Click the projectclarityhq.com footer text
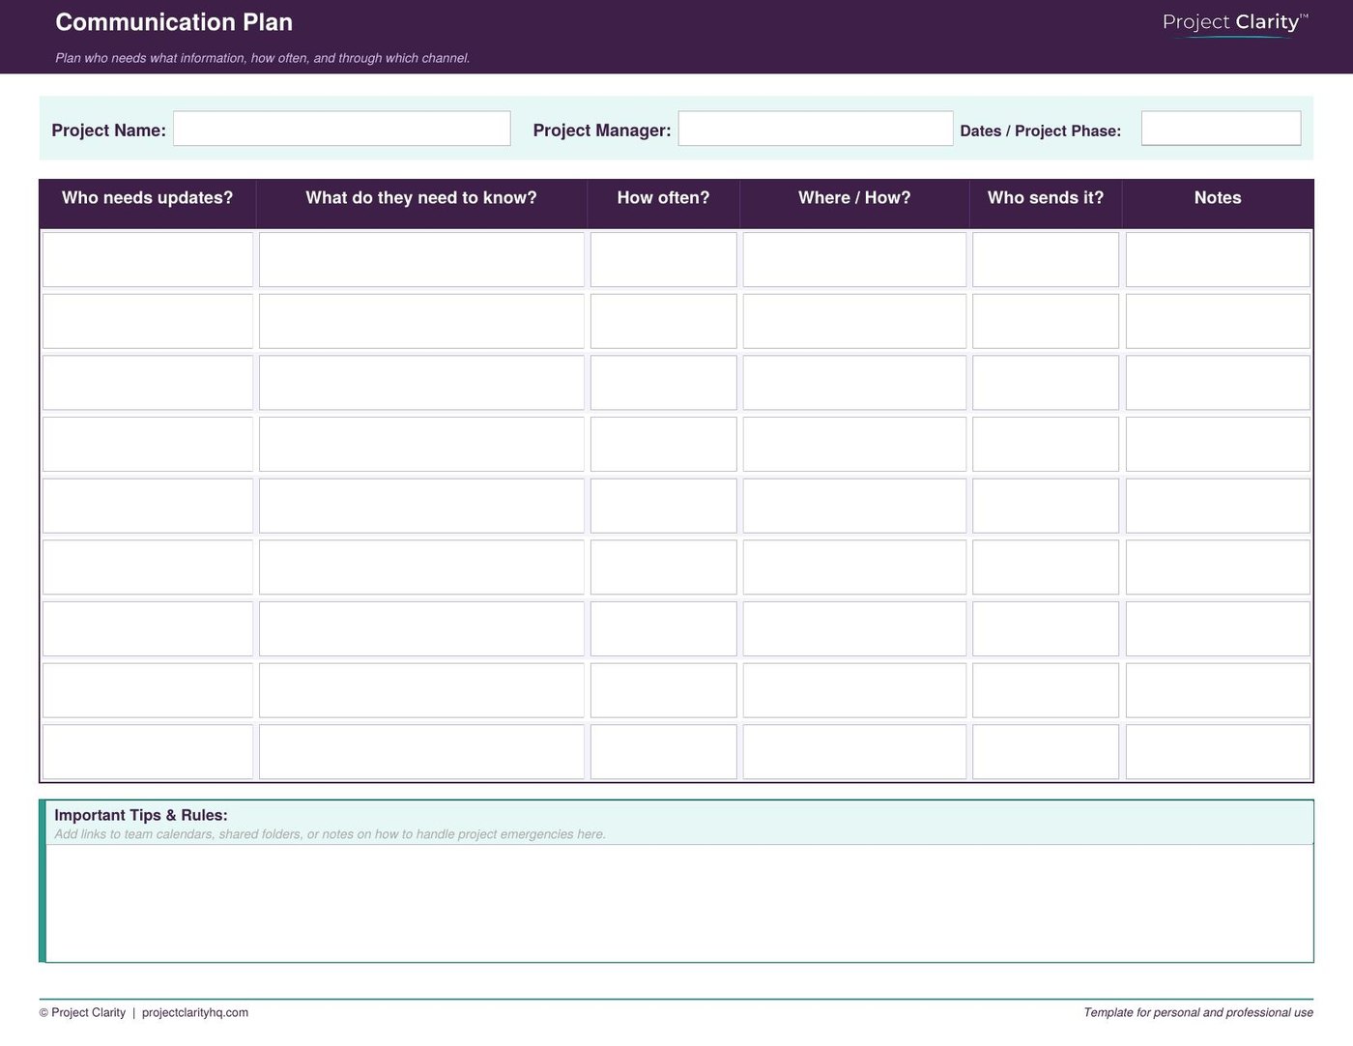This screenshot has width=1353, height=1046. click(x=195, y=1013)
